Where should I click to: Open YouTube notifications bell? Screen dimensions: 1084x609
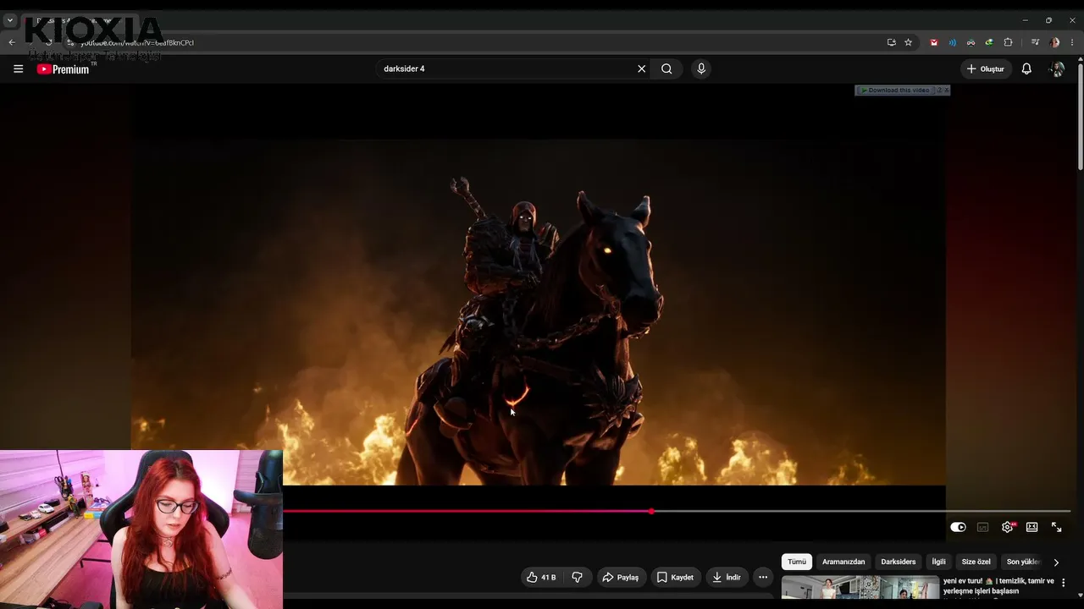pyautogui.click(x=1026, y=69)
